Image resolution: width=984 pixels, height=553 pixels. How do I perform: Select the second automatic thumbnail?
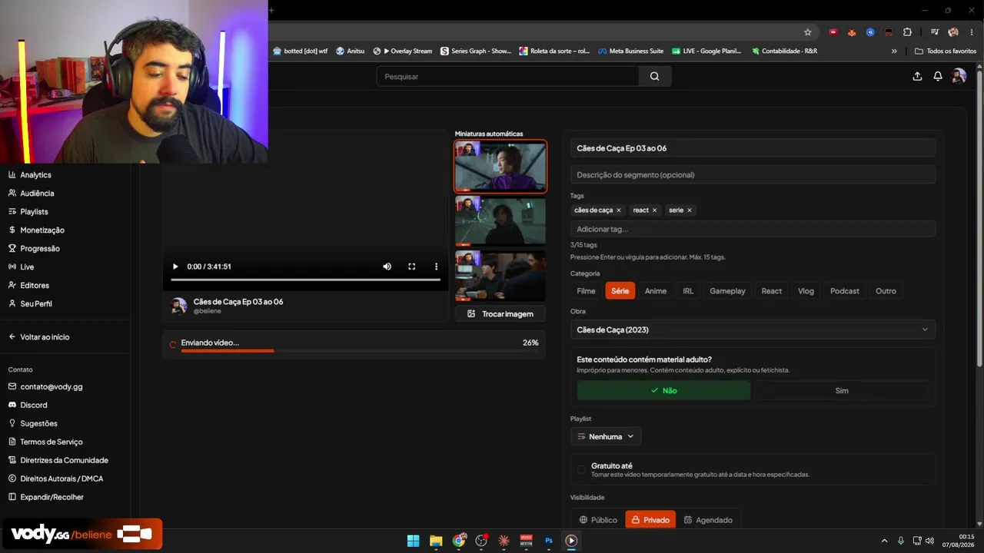coord(500,221)
